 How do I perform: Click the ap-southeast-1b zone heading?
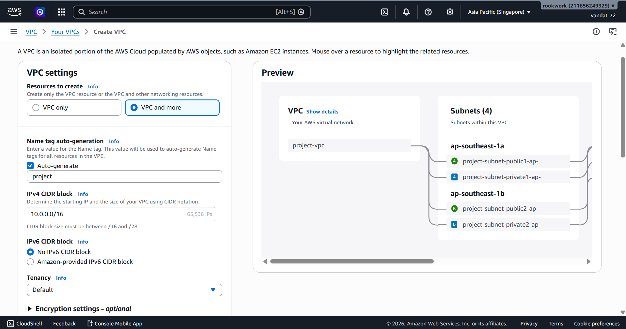pyautogui.click(x=477, y=194)
